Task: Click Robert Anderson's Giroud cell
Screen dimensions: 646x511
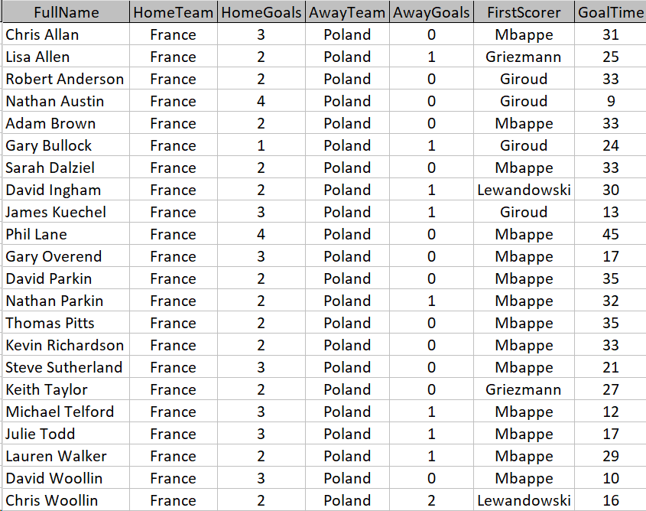Action: 524,79
